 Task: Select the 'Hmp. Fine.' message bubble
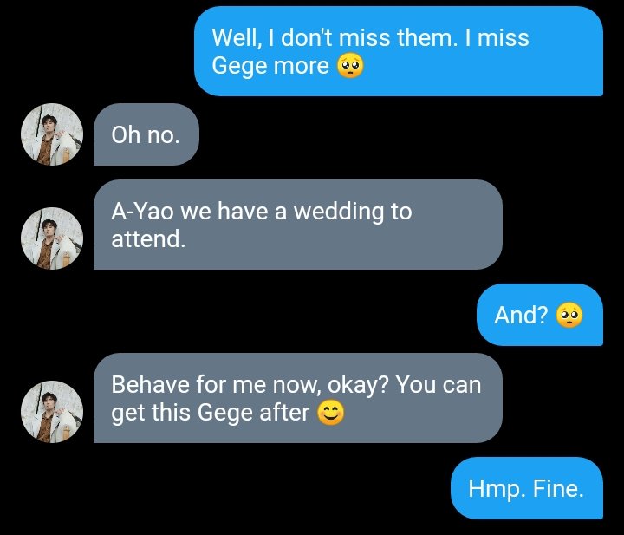(527, 488)
